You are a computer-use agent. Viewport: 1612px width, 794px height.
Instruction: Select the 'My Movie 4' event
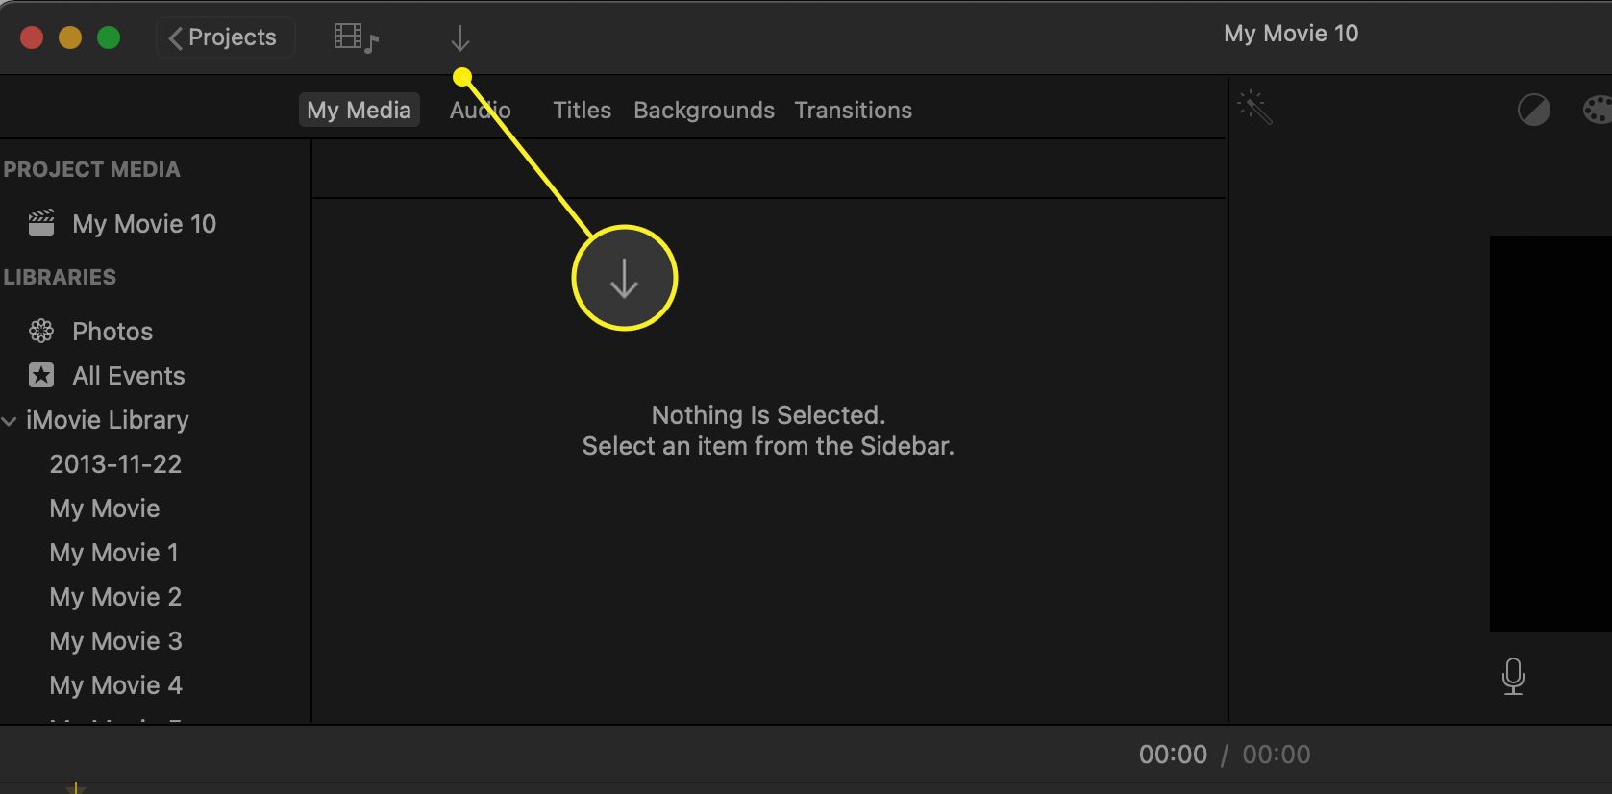(x=115, y=685)
